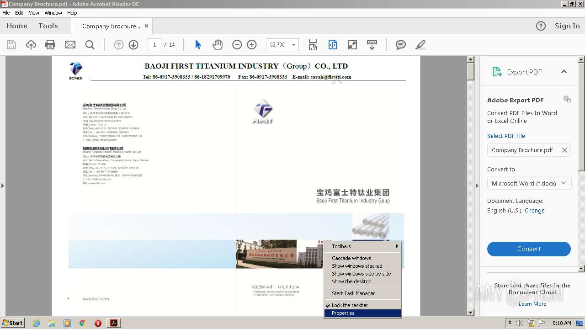The height and width of the screenshot is (329, 585).
Task: Open Windows Explorer folder on taskbar
Action: (x=52, y=323)
